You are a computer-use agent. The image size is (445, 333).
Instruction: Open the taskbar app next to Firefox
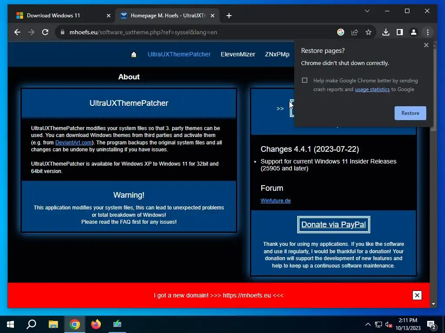coord(117,324)
